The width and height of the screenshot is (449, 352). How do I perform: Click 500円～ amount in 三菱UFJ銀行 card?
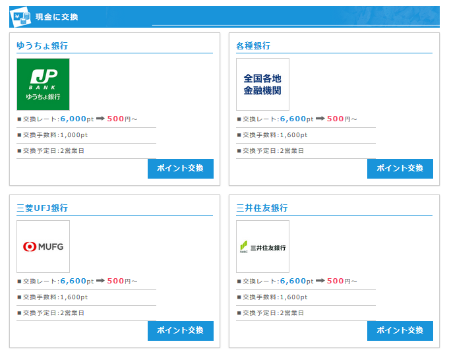click(x=122, y=281)
